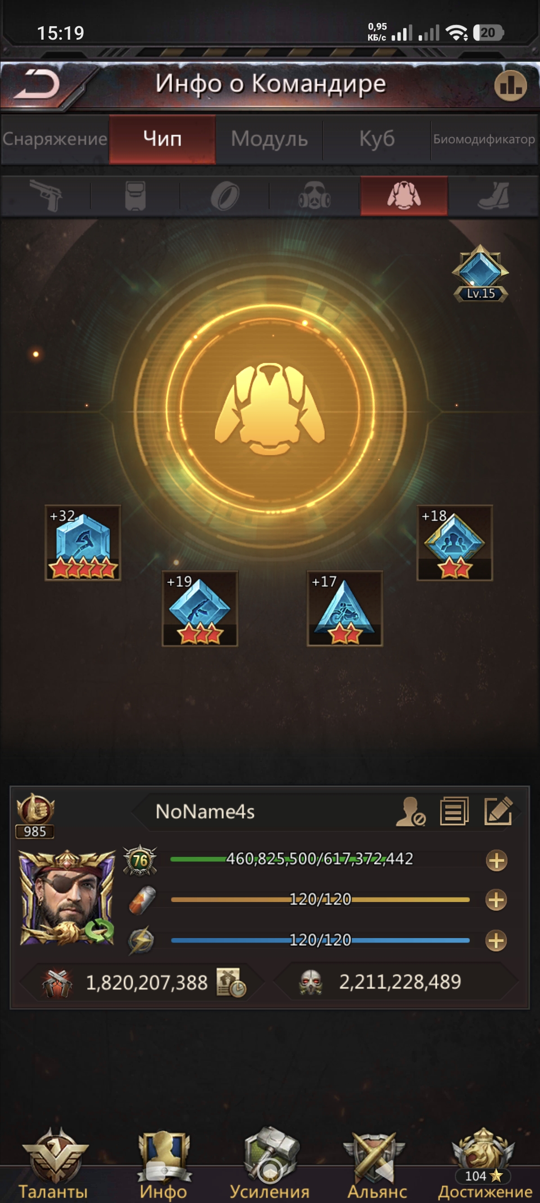Viewport: 540px width, 1203px height.
Task: Select the gas mask slot icon
Action: tap(314, 195)
